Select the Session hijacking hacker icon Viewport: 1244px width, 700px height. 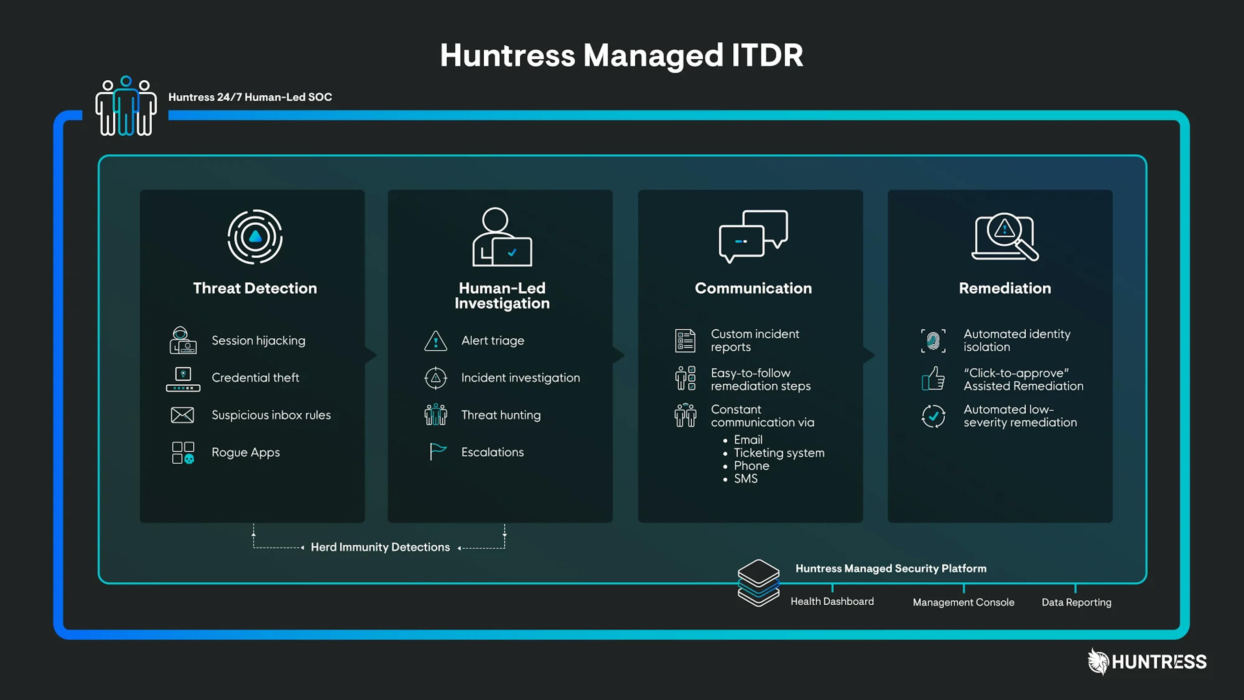click(182, 341)
